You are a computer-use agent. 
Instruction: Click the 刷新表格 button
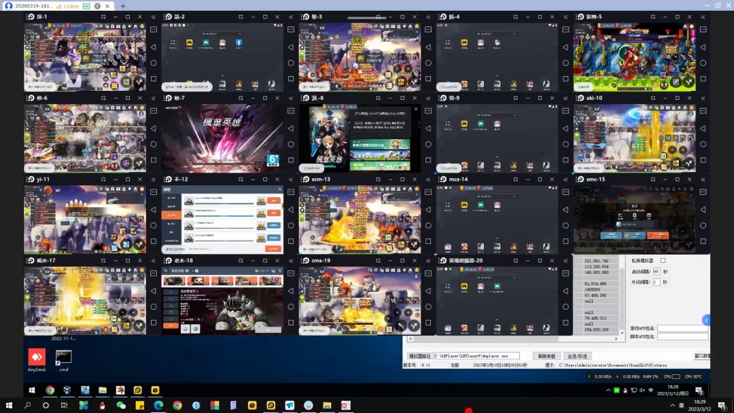pos(546,356)
